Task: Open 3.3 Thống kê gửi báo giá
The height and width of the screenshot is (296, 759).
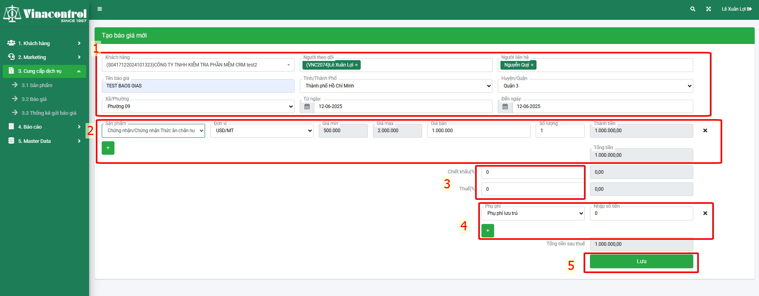Action: point(49,113)
